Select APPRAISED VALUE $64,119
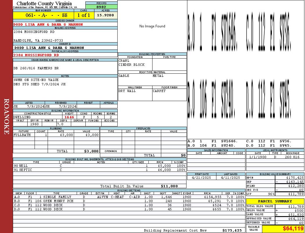 point(296,219)
